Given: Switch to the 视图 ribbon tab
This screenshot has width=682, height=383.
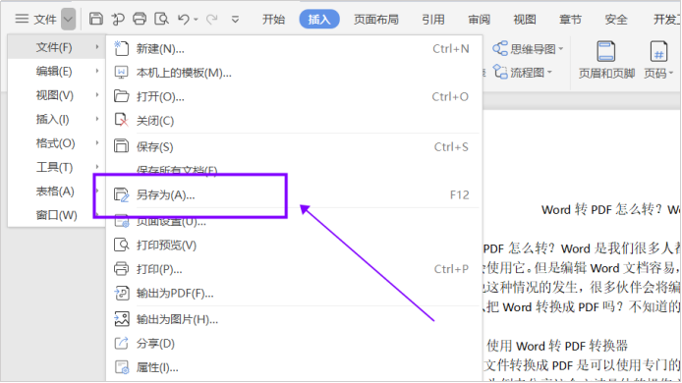Looking at the screenshot, I should coord(525,19).
